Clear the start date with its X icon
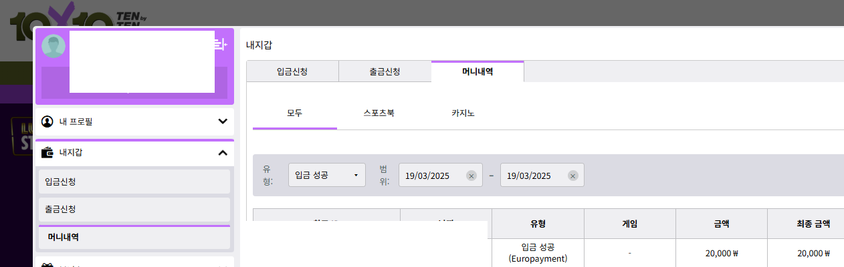Viewport: 844px width, 267px height. coord(471,176)
